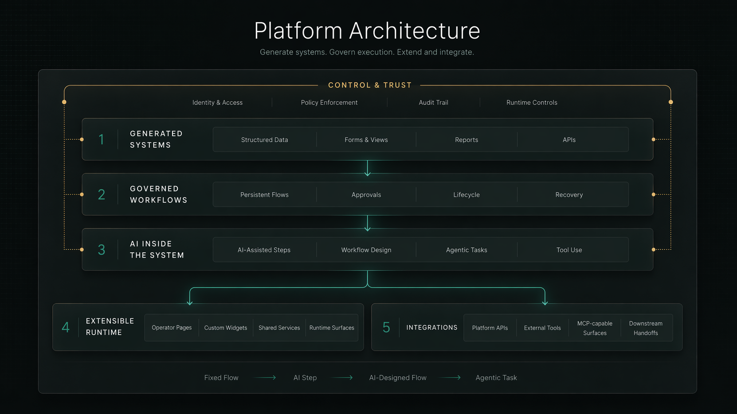Screen dimensions: 737x414
Task: Collapse the AI Inside The System section
Action: pos(157,249)
